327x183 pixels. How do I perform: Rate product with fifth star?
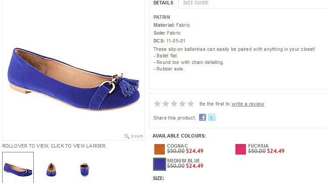pos(190,104)
